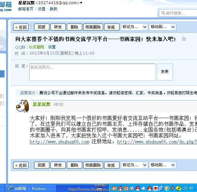The width and height of the screenshot is (197, 192).
Task: Open the second QQ penguin tray icon
Action: [x=149, y=188]
